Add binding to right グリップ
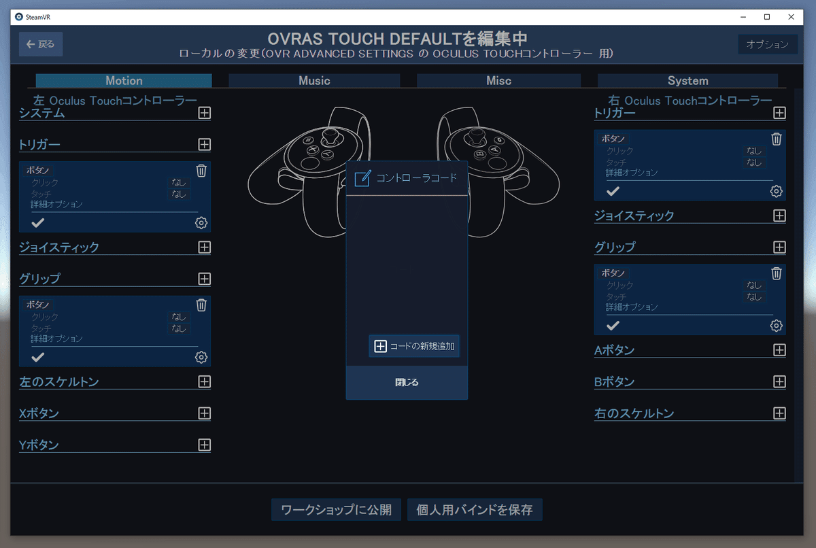This screenshot has height=548, width=816. [779, 247]
